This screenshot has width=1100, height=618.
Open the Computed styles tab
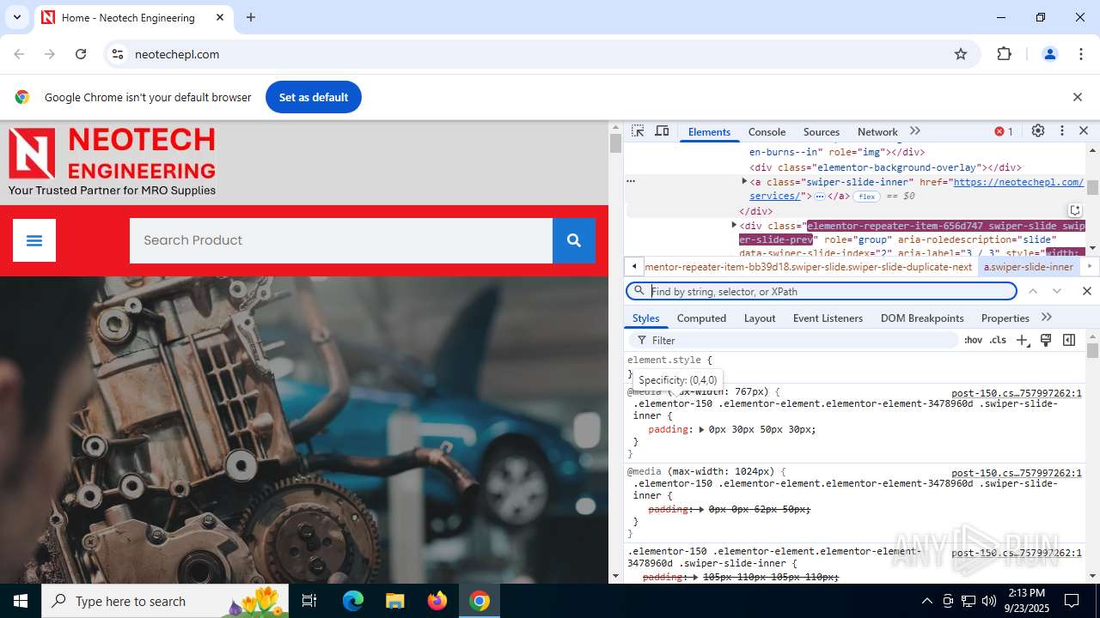[701, 318]
